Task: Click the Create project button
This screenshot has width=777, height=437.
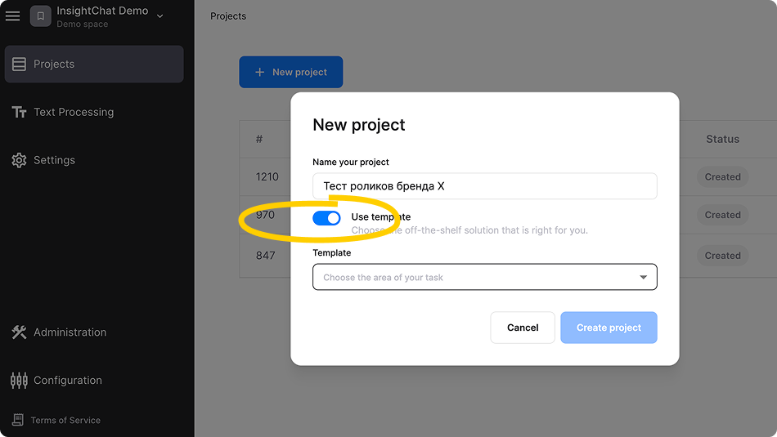Action: coord(609,328)
